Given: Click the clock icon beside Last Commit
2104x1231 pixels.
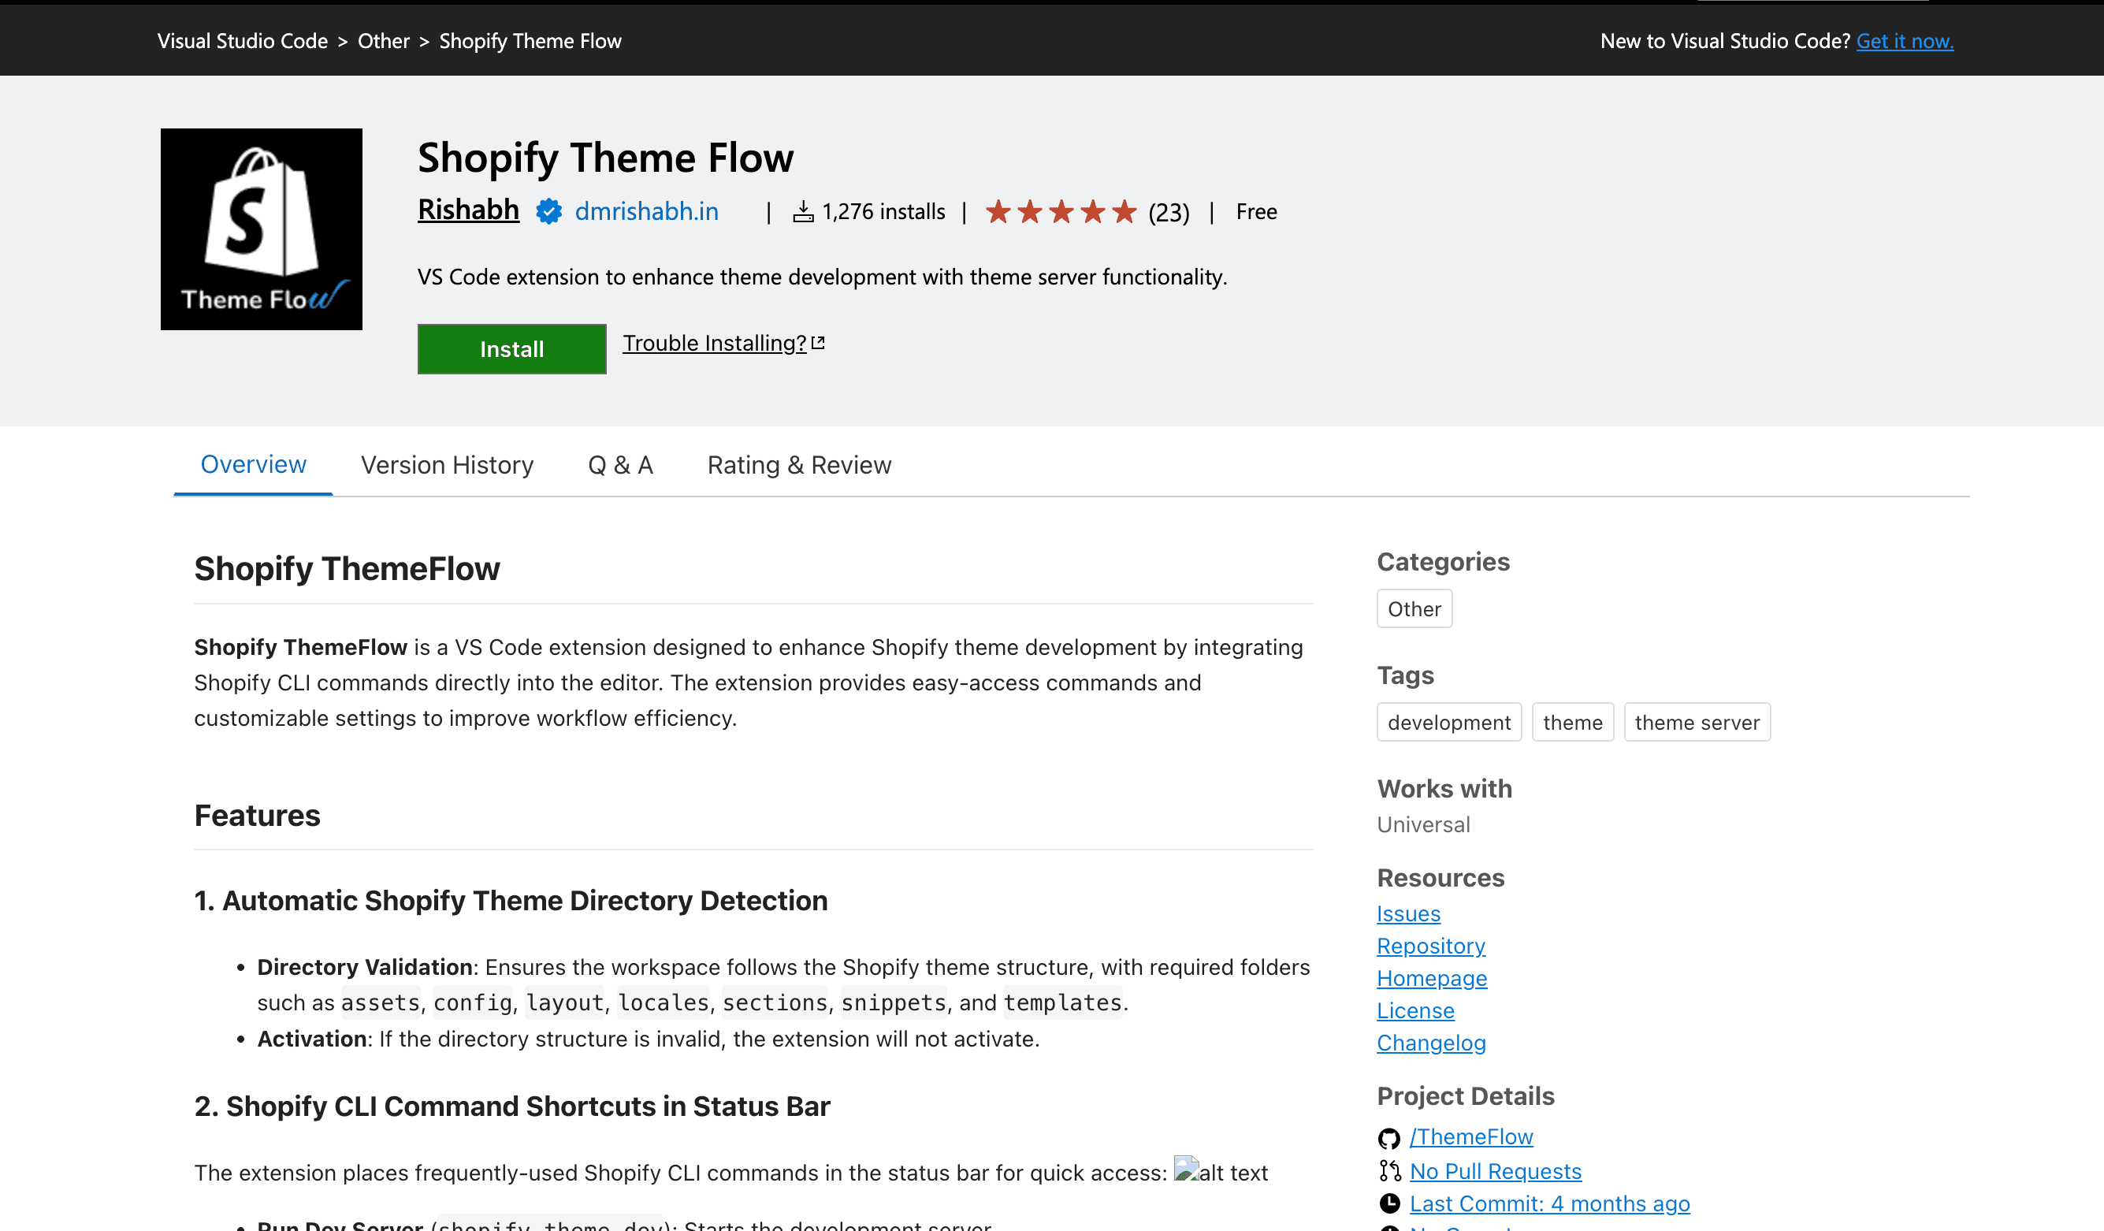Looking at the screenshot, I should [x=1389, y=1203].
